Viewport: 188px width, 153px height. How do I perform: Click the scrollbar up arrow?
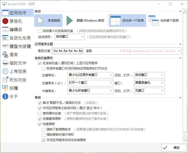(185, 11)
